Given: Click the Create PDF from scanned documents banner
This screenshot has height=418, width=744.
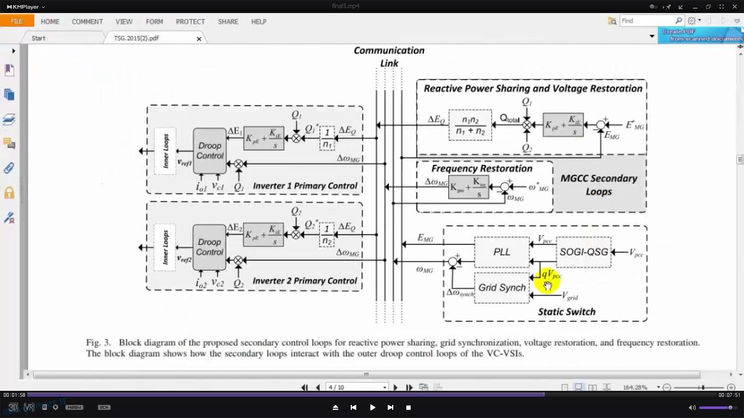Looking at the screenshot, I should [700, 35].
